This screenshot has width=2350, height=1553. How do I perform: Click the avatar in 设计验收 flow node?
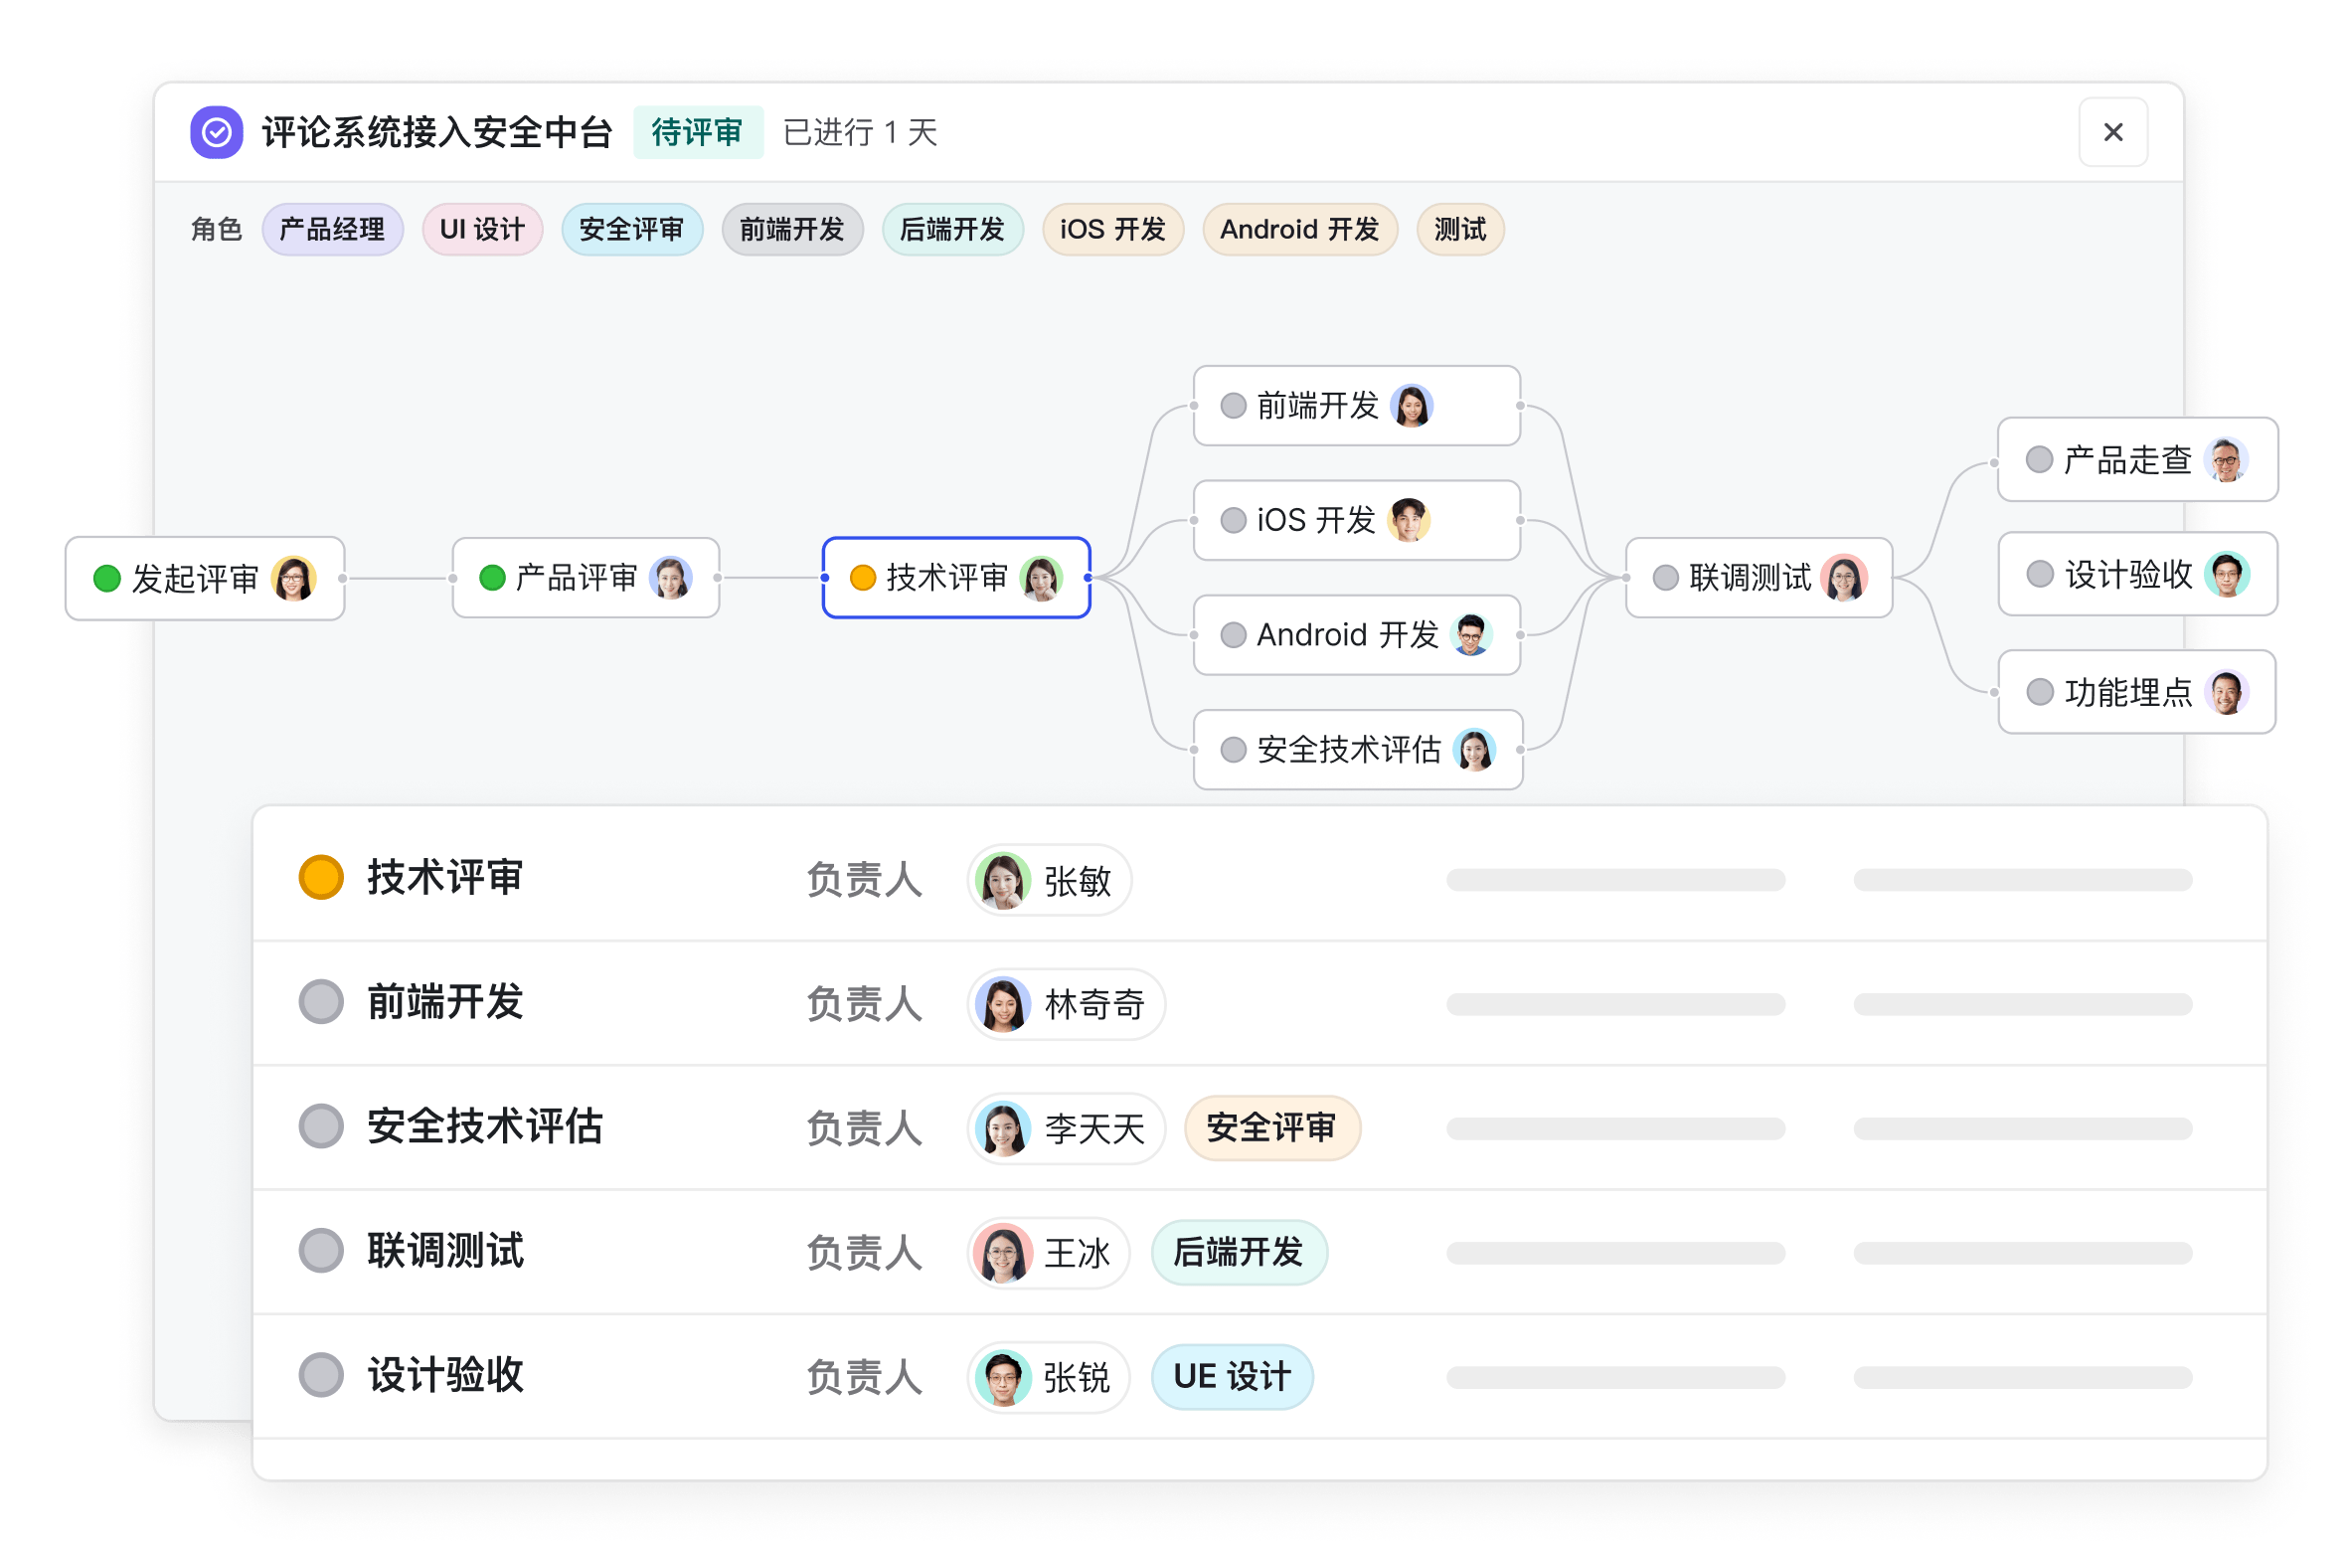(2226, 574)
